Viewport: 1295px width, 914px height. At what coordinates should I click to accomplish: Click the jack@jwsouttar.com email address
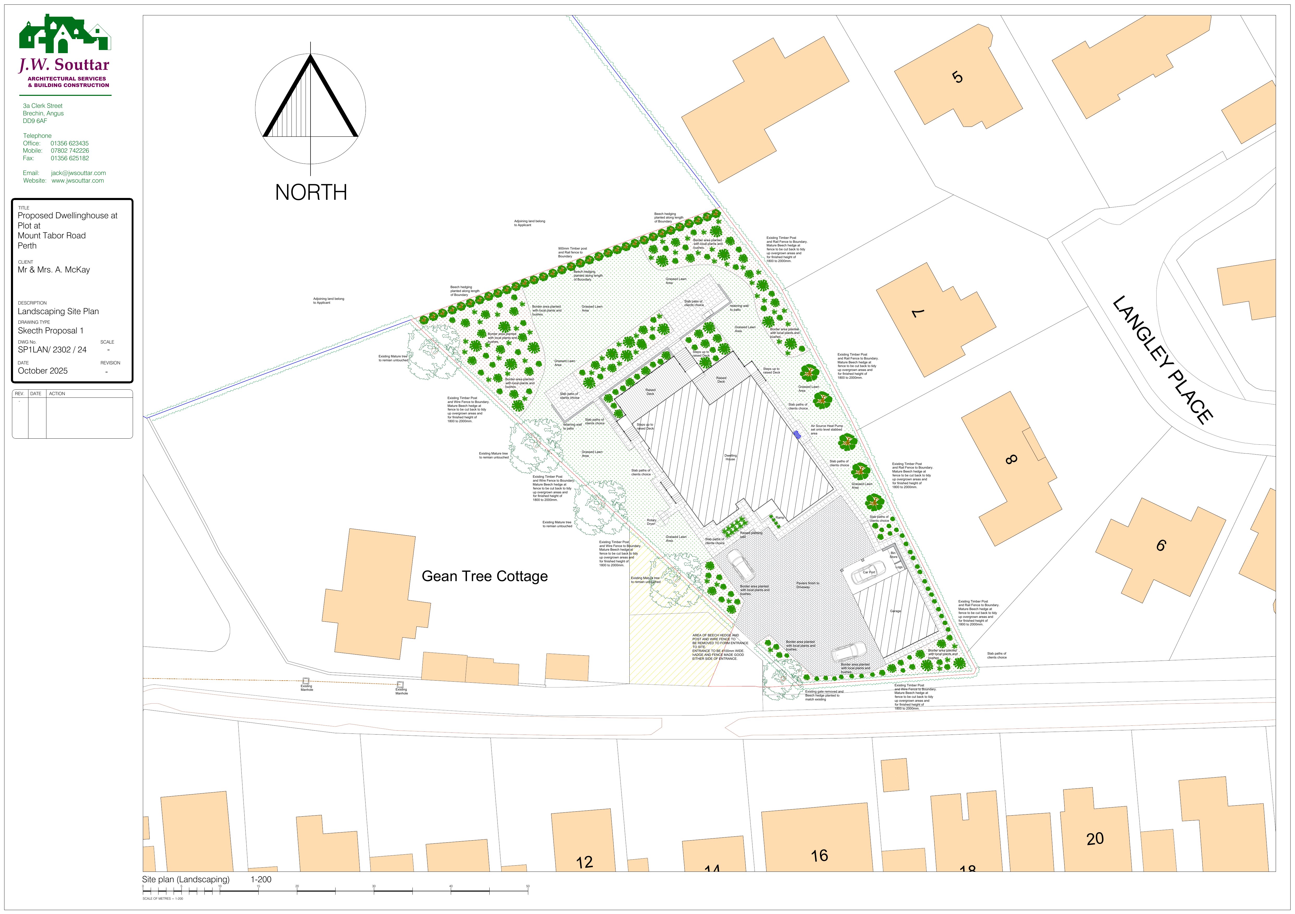(78, 173)
